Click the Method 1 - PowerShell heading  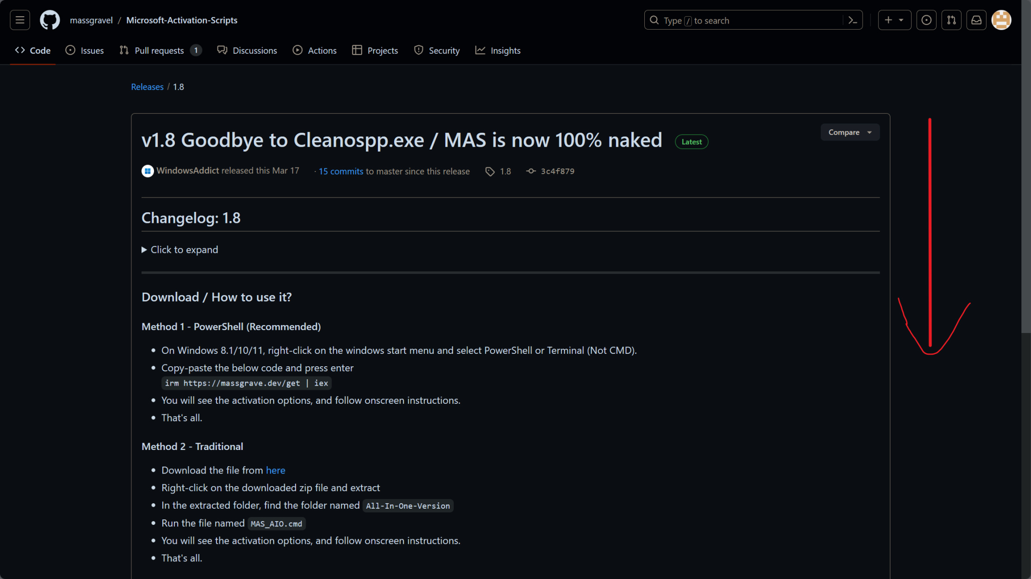pos(231,326)
